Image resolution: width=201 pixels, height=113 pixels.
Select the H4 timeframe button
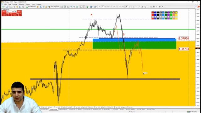pyautogui.click(x=114, y=7)
